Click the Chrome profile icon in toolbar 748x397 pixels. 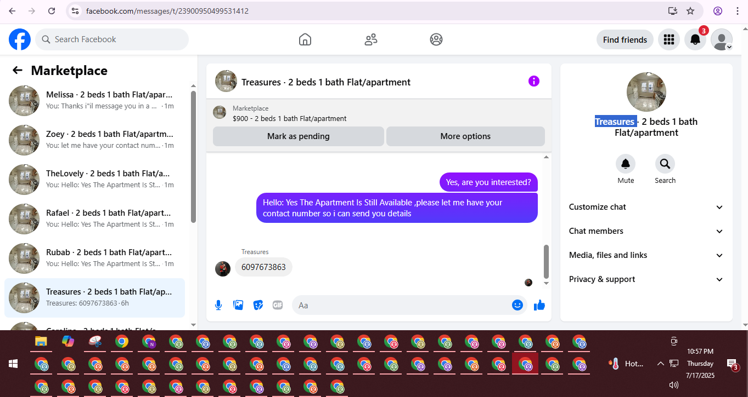tap(718, 11)
